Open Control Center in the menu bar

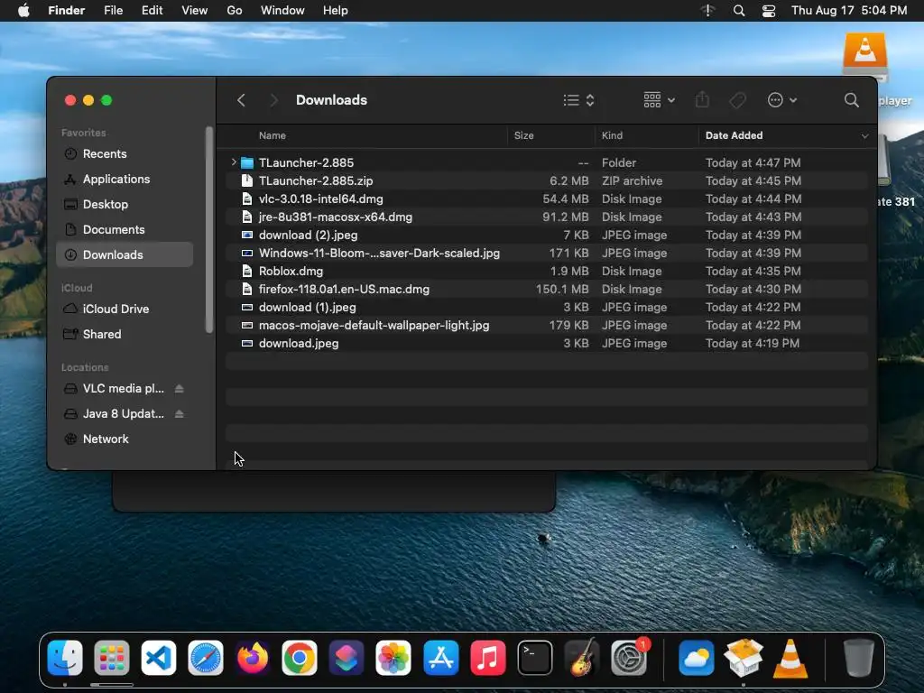pos(769,11)
